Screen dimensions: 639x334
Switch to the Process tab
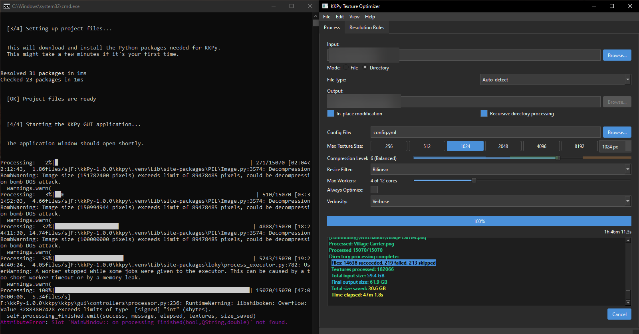332,28
